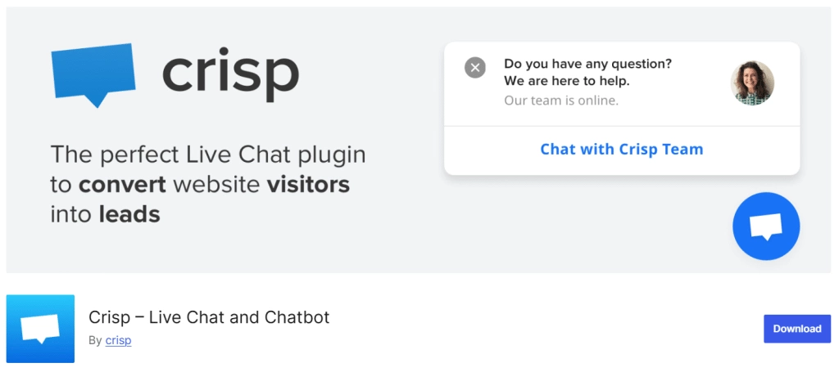Image resolution: width=839 pixels, height=372 pixels.
Task: Click "Chat with Crisp Team" link
Action: click(621, 150)
